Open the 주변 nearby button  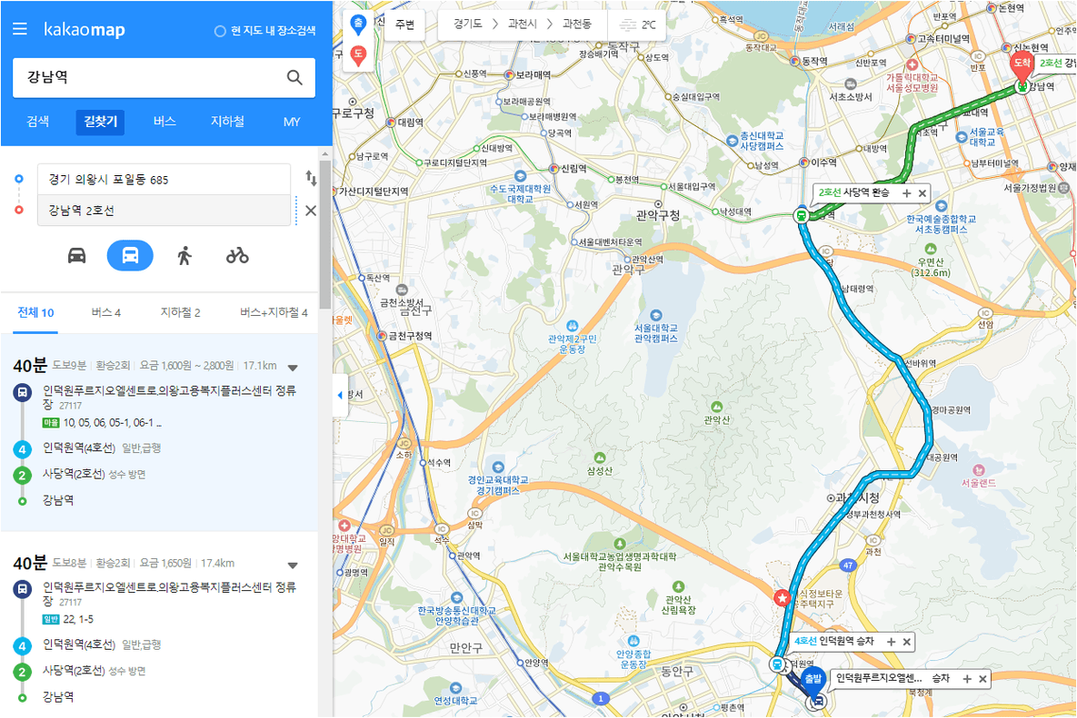pyautogui.click(x=404, y=25)
